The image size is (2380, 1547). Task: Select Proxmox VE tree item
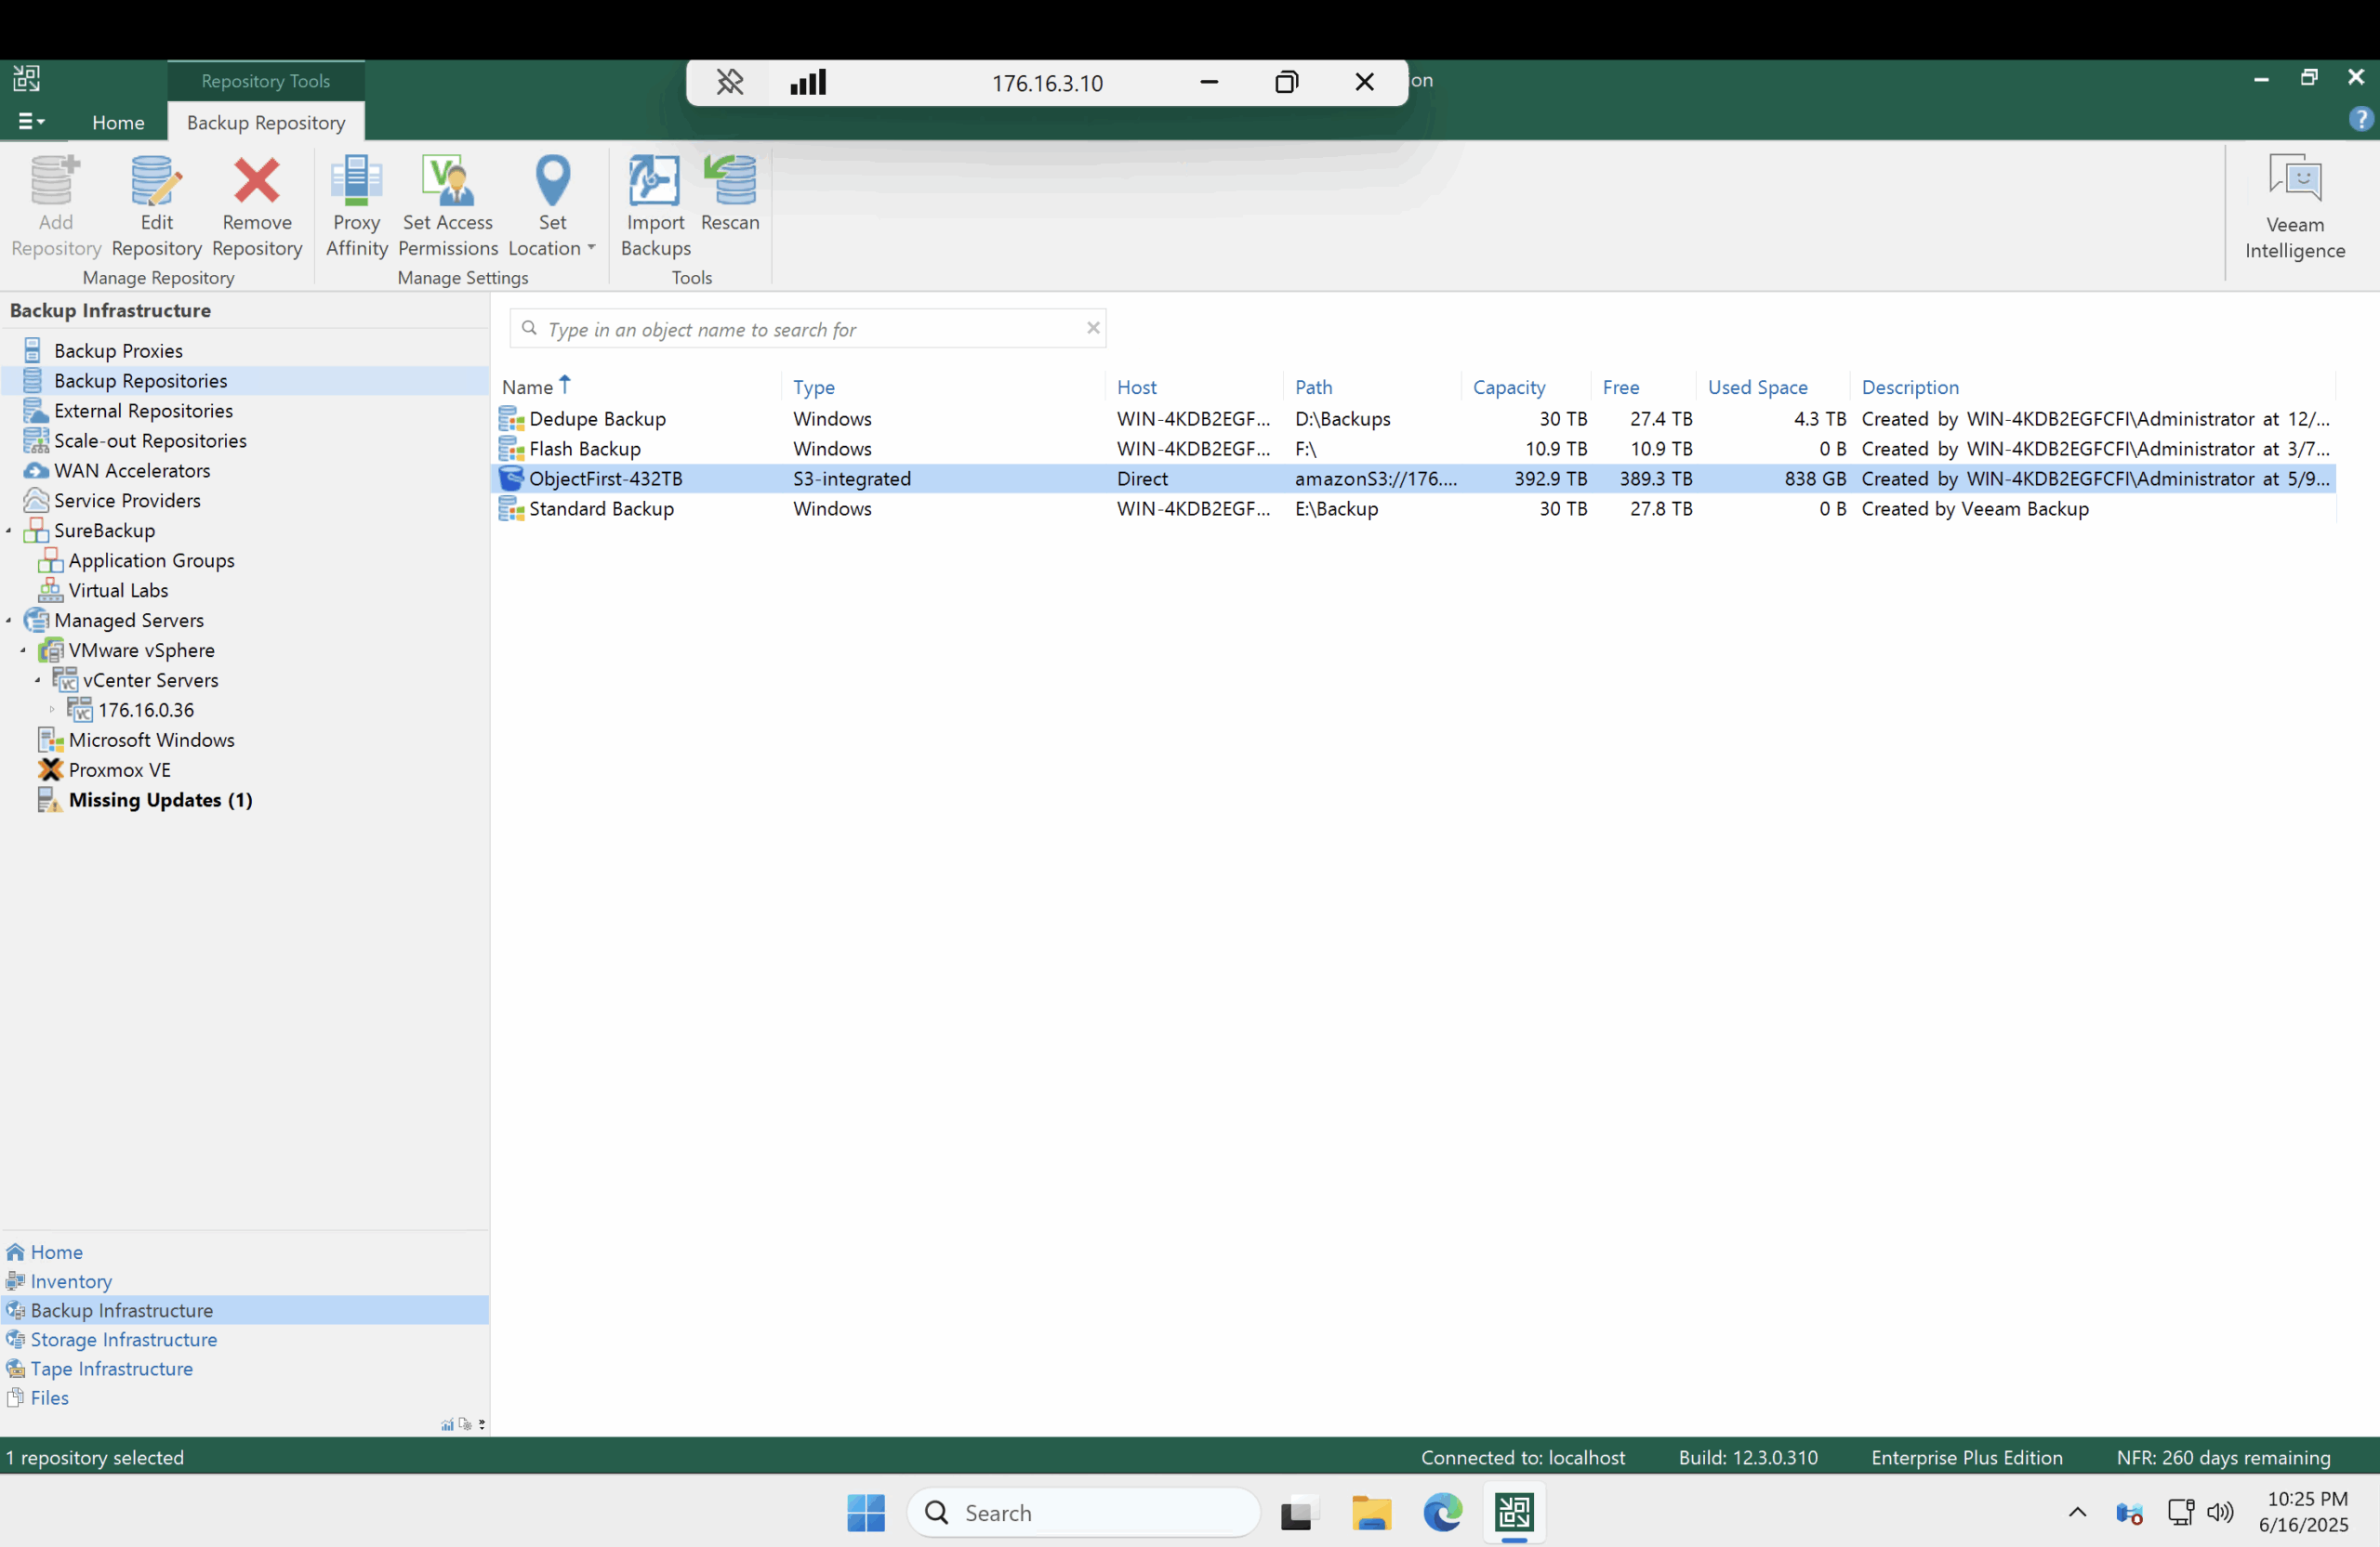[x=119, y=769]
